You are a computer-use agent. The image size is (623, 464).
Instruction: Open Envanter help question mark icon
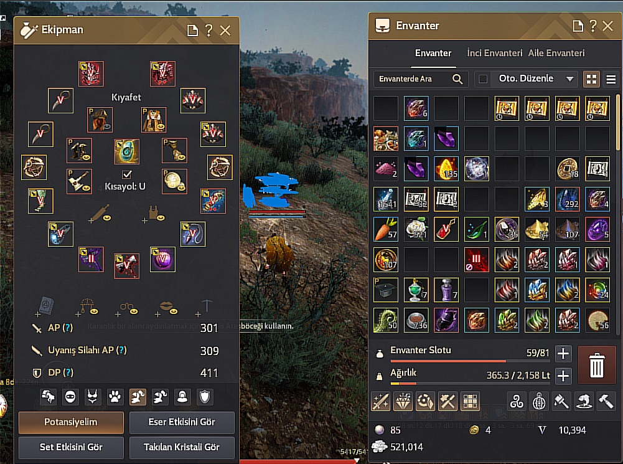point(593,26)
